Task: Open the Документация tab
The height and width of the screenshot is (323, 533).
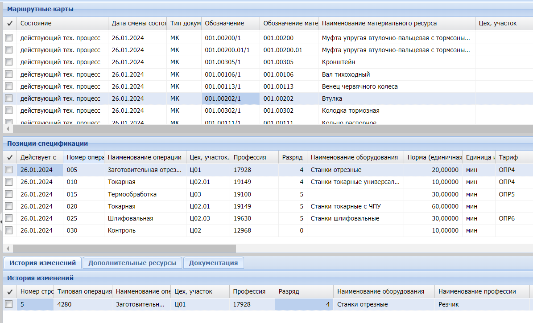Action: click(213, 263)
